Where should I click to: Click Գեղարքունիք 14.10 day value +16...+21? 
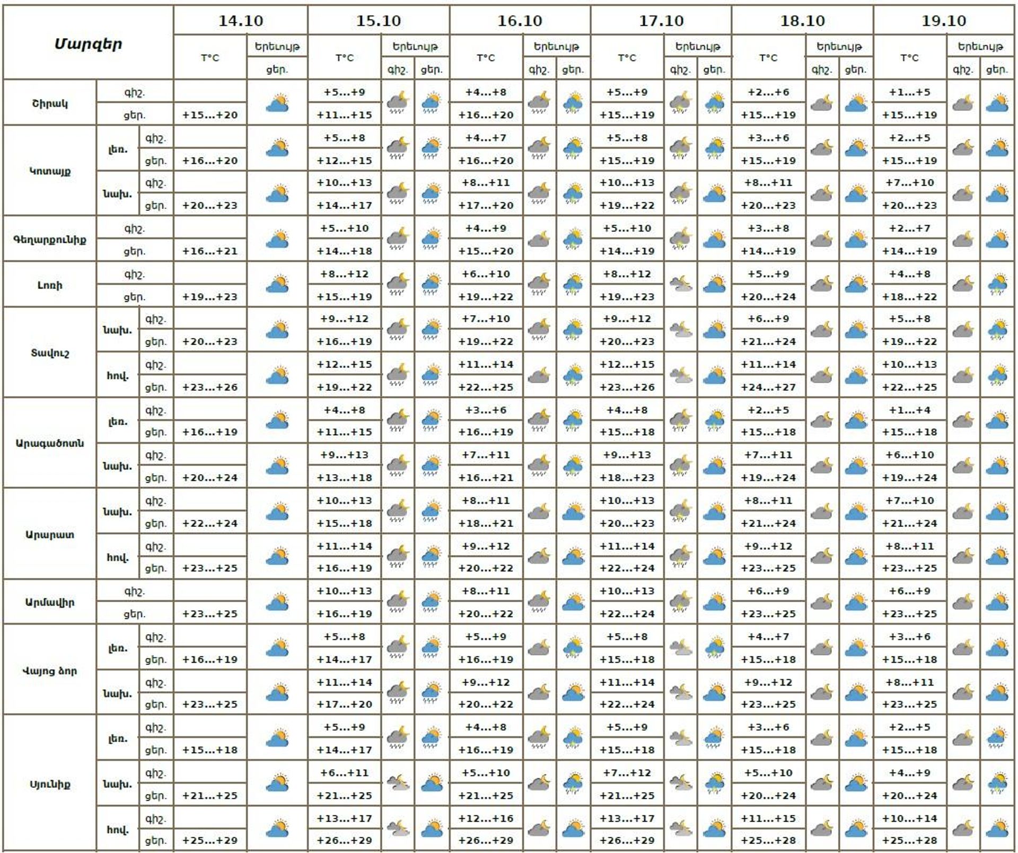(210, 251)
